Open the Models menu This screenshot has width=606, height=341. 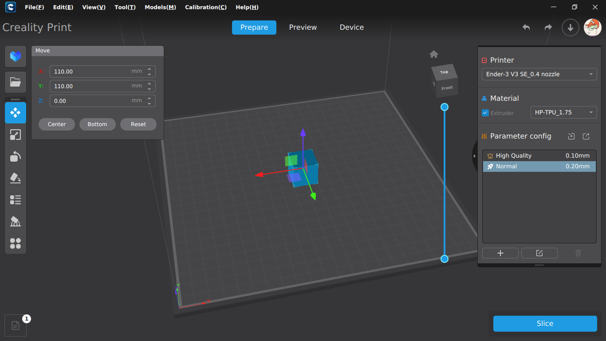[160, 7]
